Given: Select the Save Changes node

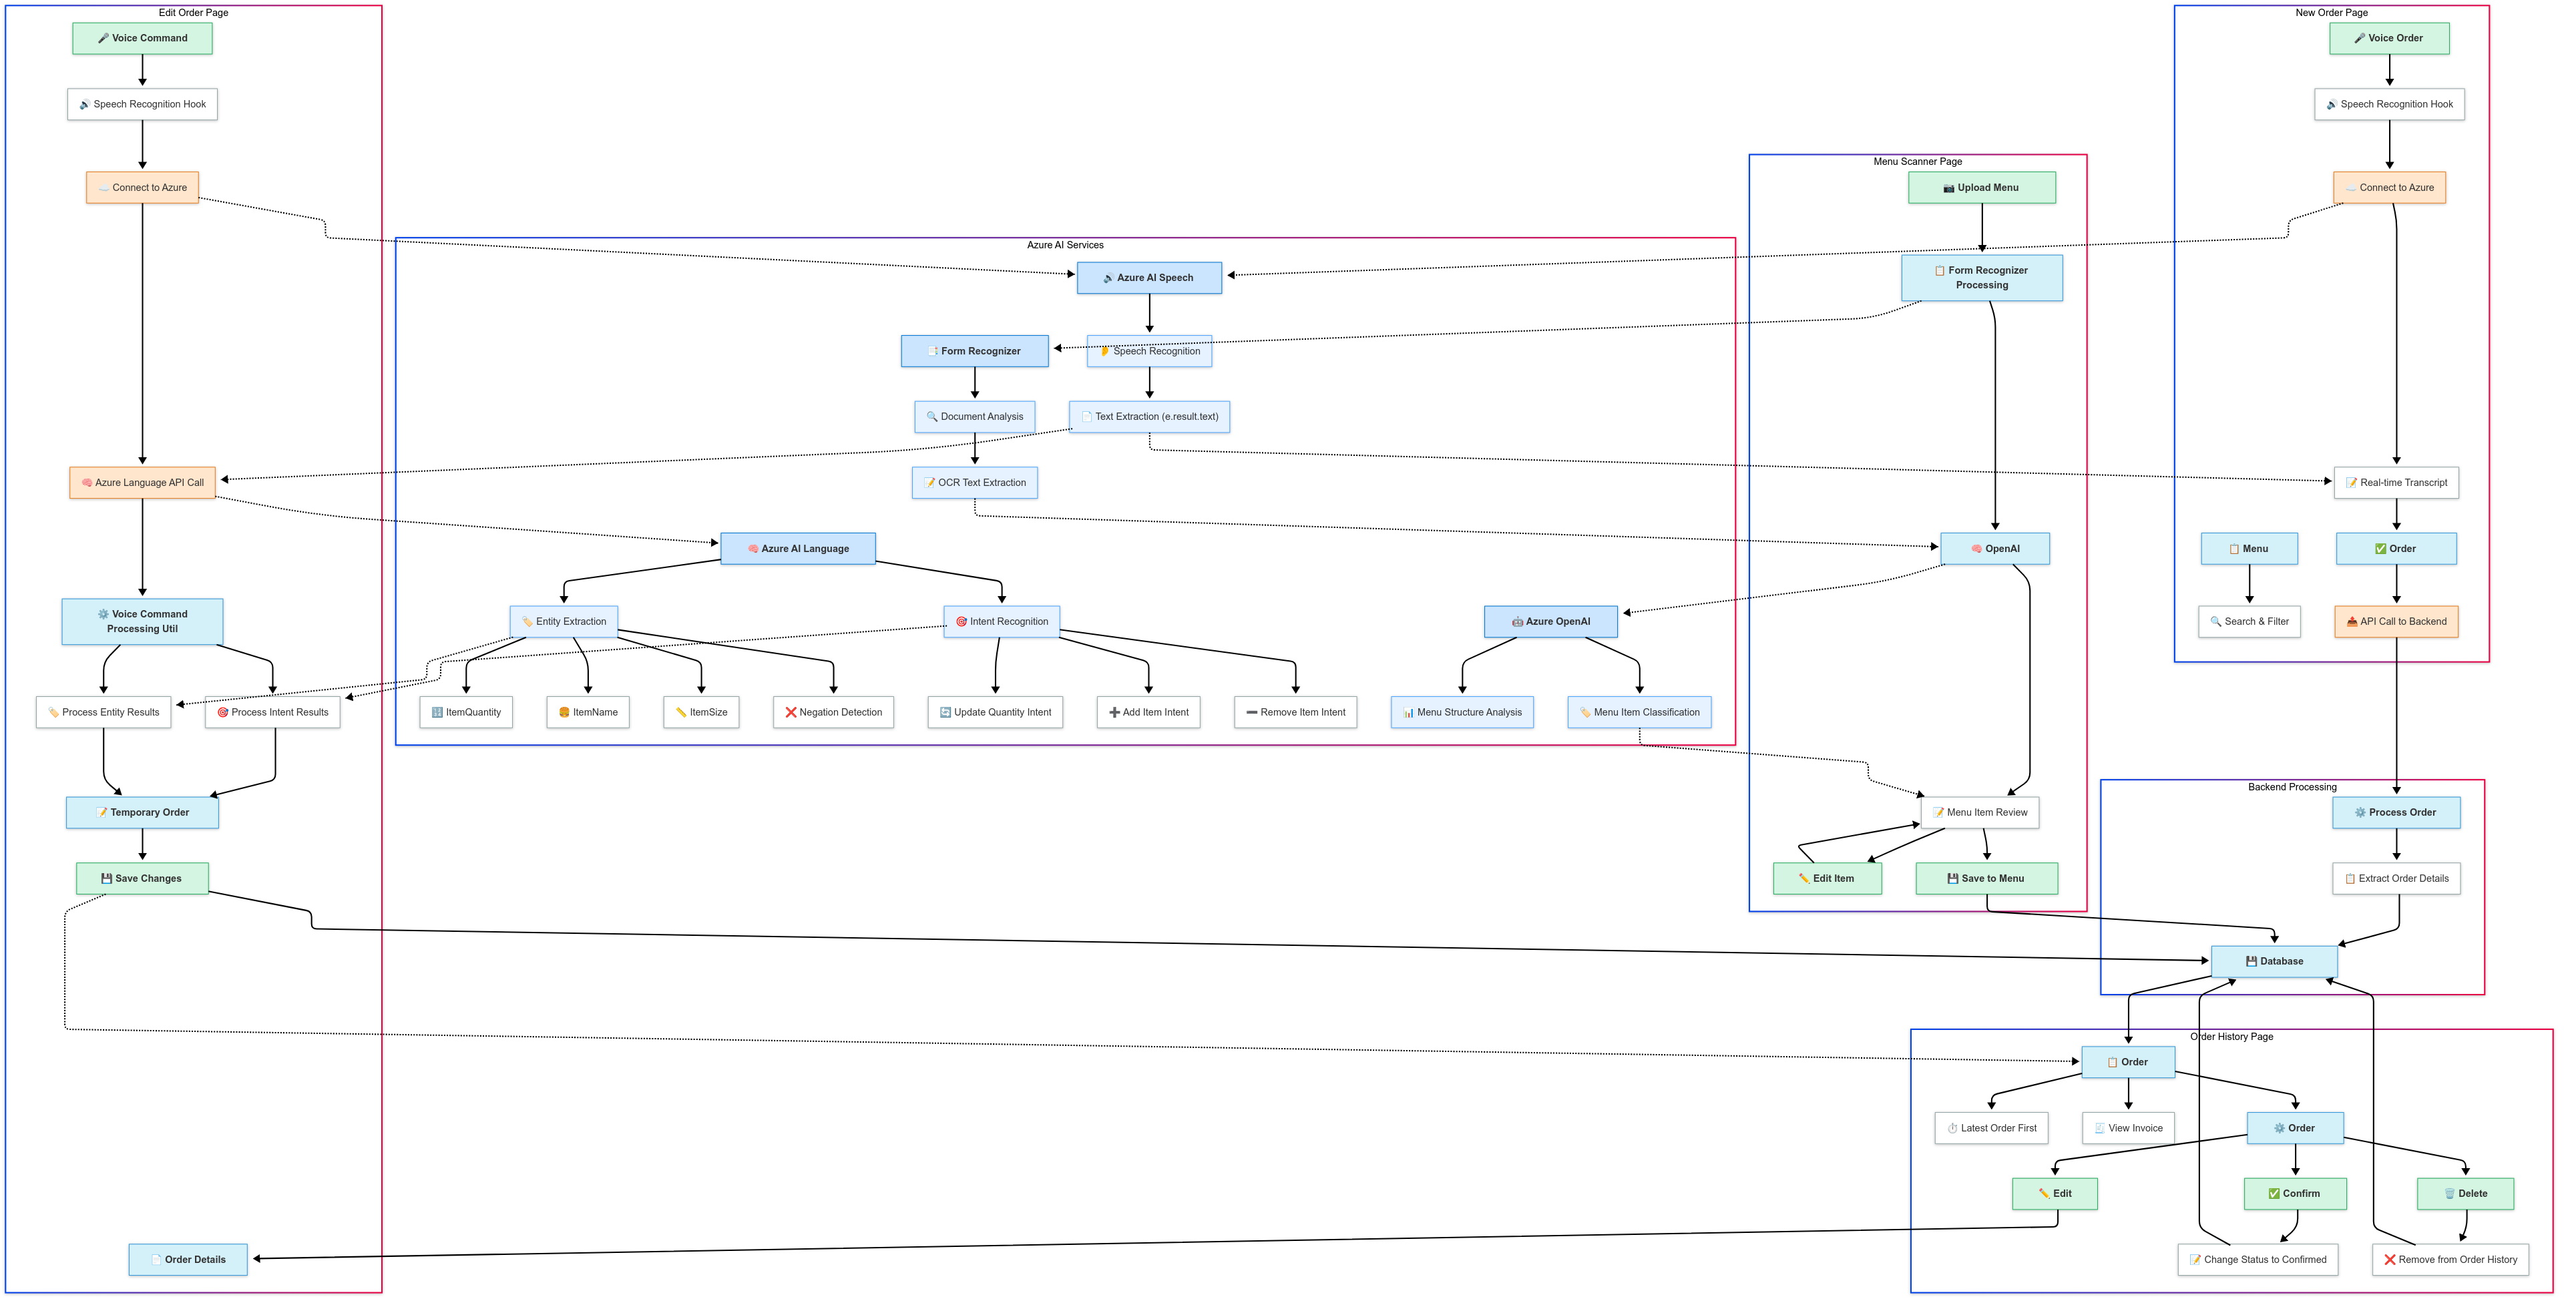Looking at the screenshot, I should [142, 879].
